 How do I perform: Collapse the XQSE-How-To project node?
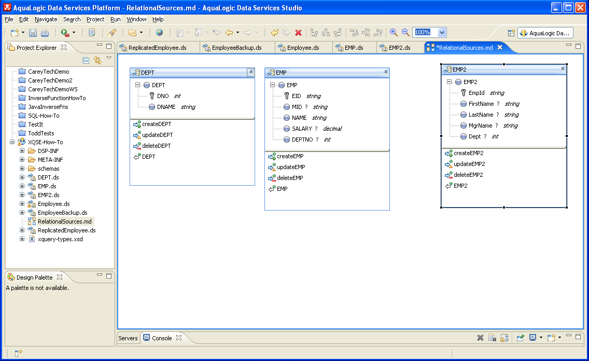coord(12,142)
